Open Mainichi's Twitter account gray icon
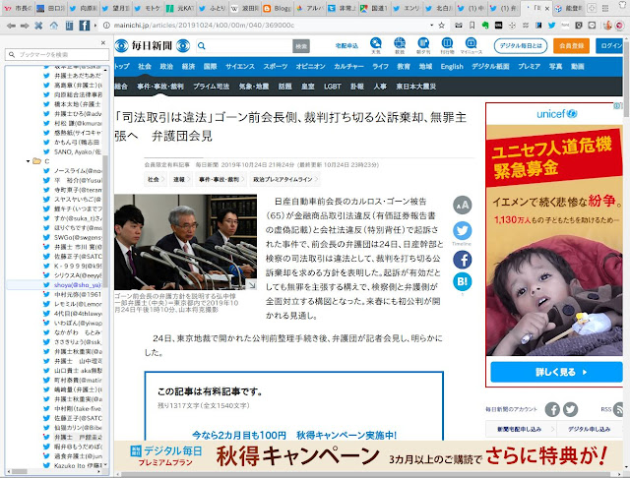630x478 pixels. (x=571, y=409)
